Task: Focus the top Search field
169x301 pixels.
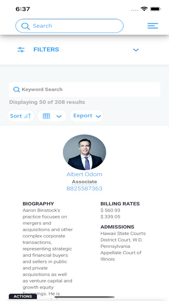Action: click(69, 26)
